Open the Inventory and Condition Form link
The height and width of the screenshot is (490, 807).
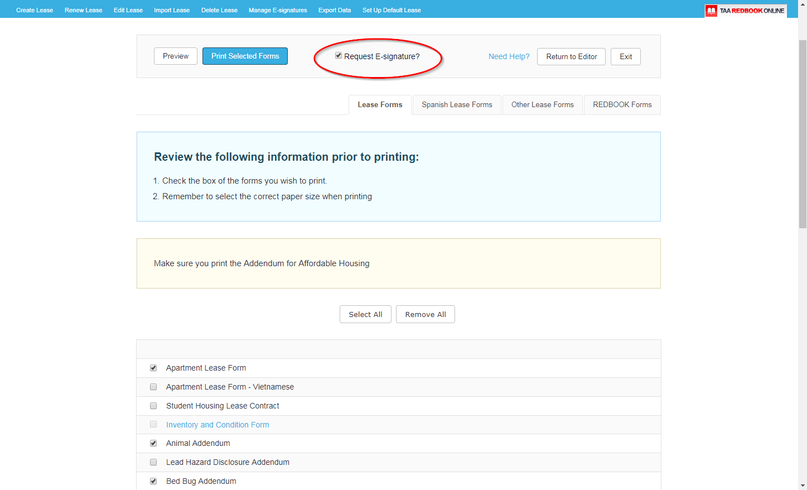tap(218, 425)
